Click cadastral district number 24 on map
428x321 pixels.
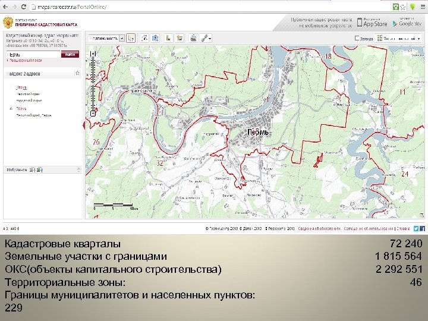[x=405, y=174]
